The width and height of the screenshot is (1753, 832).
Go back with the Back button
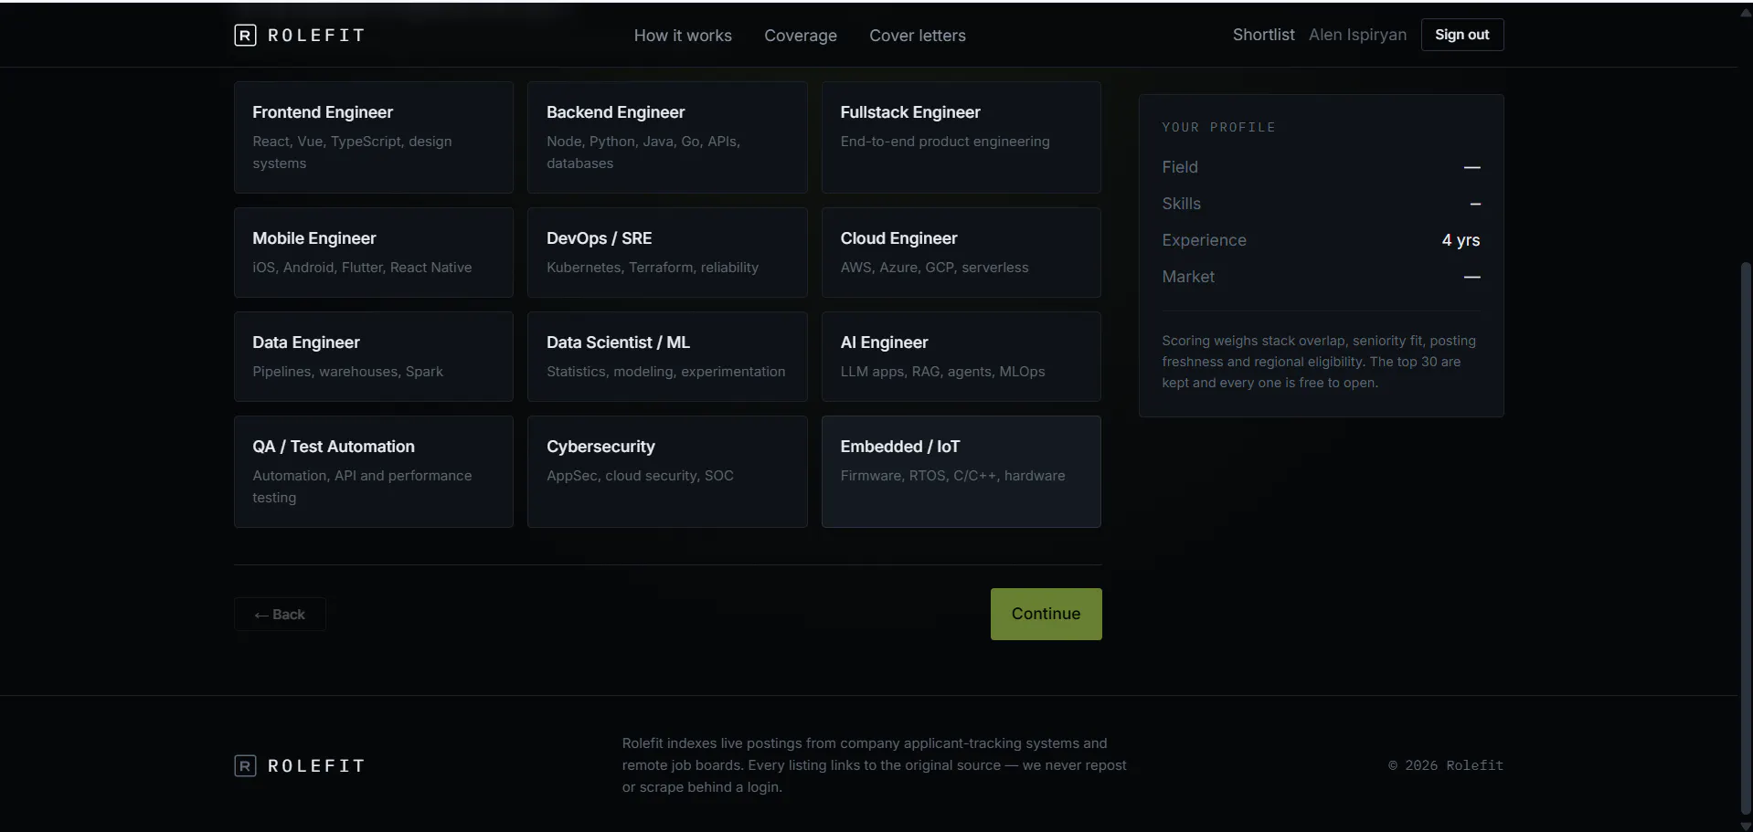click(x=280, y=615)
